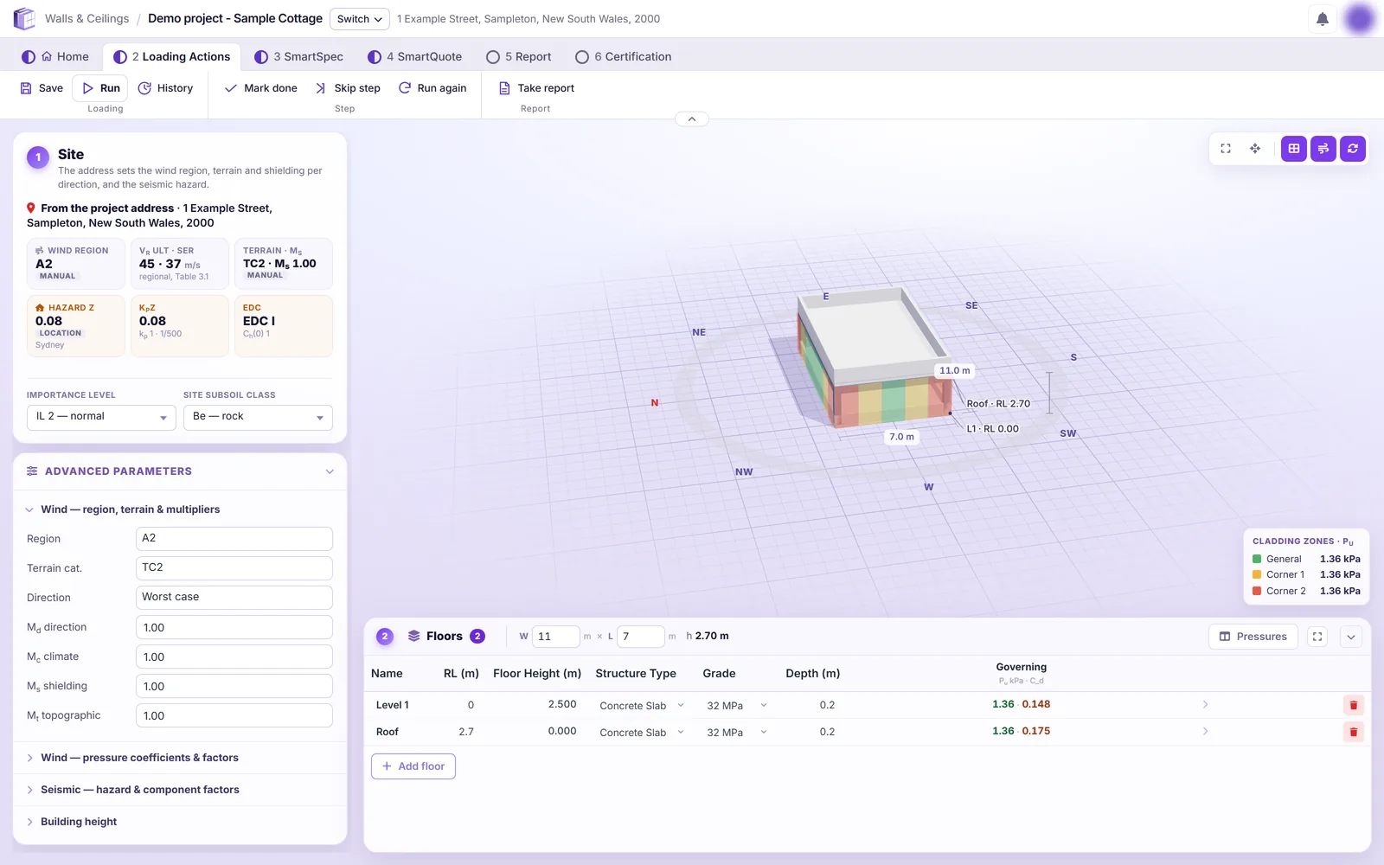Expand Floors panel to fullscreen

[1317, 637]
